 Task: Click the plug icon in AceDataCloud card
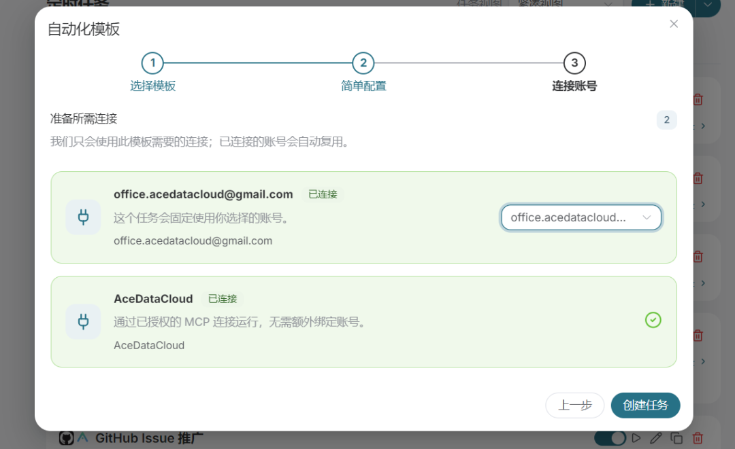click(x=83, y=322)
